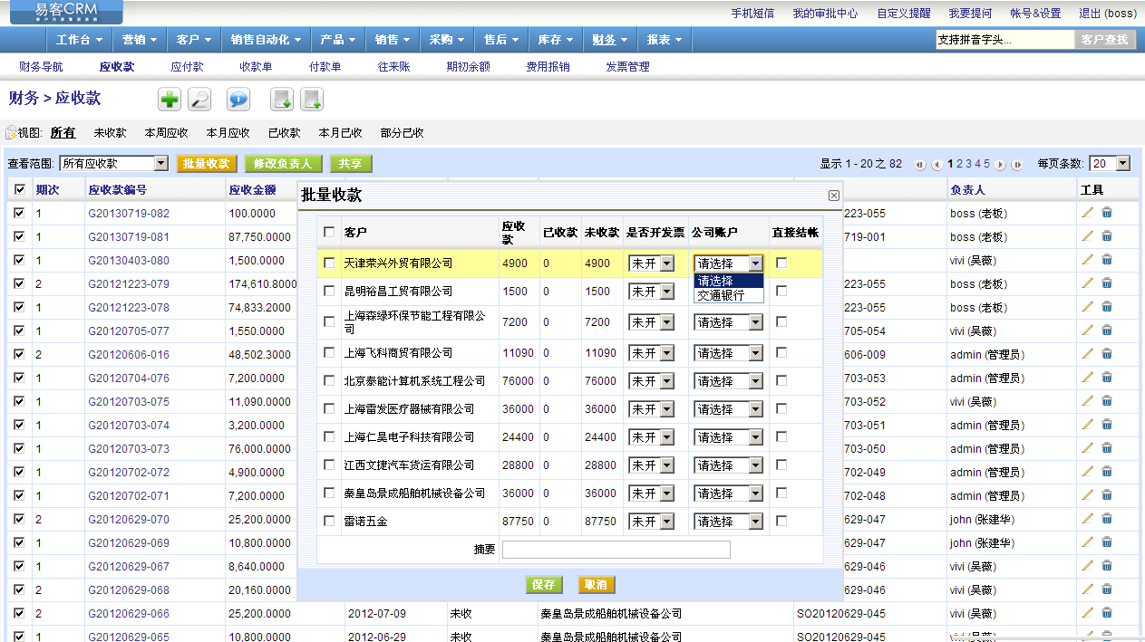Screen dimensions: 1145x642
Task: Click the orange 取消 button
Action: point(596,585)
